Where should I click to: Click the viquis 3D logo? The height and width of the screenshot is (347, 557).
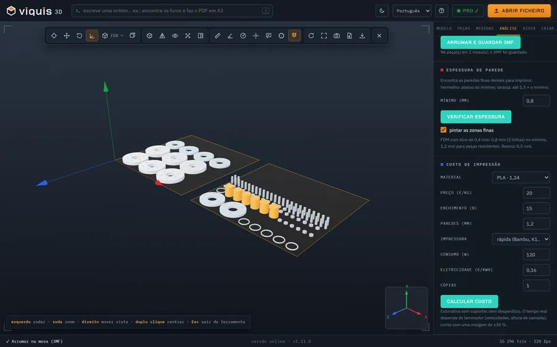(x=35, y=11)
